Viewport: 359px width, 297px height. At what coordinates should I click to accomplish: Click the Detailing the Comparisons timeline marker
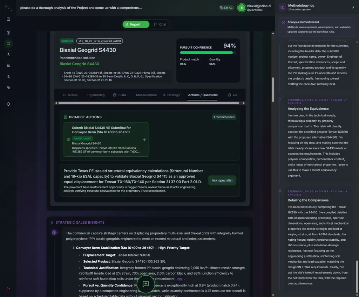[279, 191]
